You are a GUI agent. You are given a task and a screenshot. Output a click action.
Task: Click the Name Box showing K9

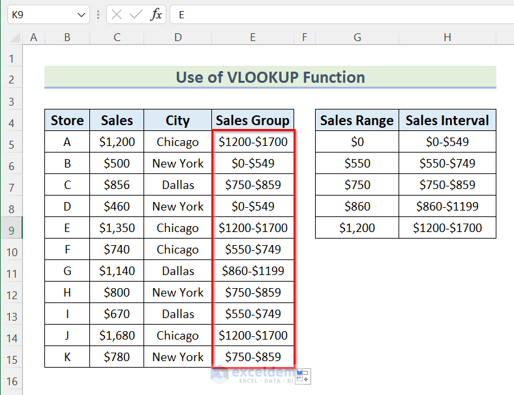coord(39,14)
